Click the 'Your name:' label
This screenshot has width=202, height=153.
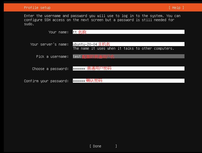pyautogui.click(x=59, y=32)
